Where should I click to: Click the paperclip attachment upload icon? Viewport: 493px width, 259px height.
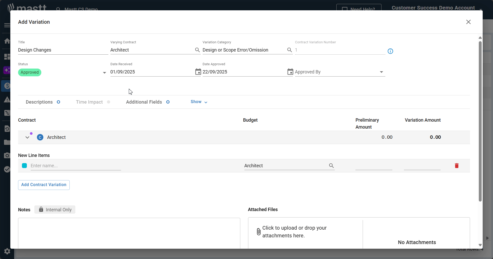259,232
